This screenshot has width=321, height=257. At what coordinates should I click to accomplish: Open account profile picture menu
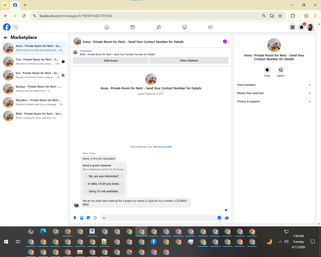310,27
